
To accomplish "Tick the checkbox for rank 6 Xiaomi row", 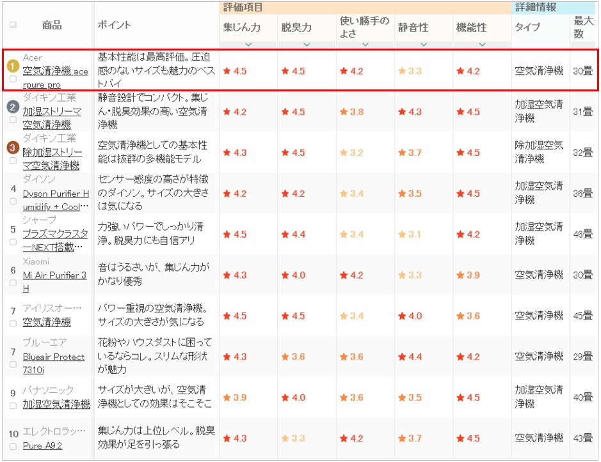I will 13,283.
